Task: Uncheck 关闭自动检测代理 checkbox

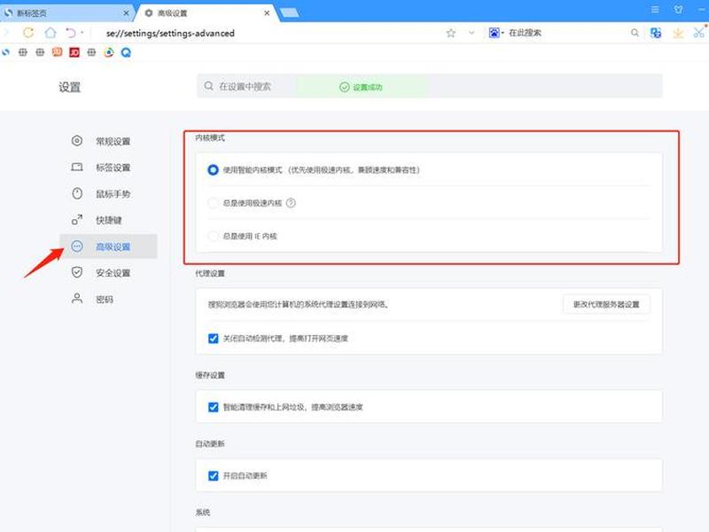Action: [x=213, y=339]
